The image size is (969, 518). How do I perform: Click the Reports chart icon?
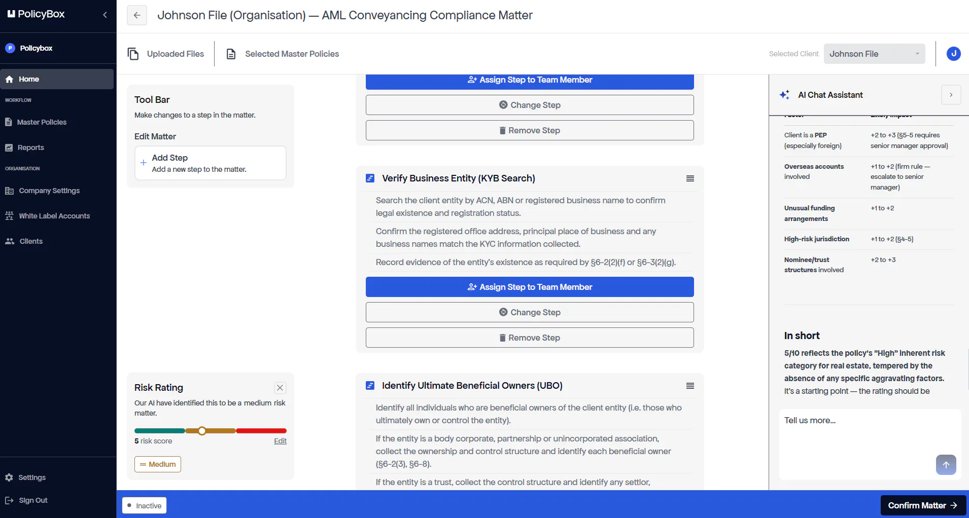[x=9, y=147]
